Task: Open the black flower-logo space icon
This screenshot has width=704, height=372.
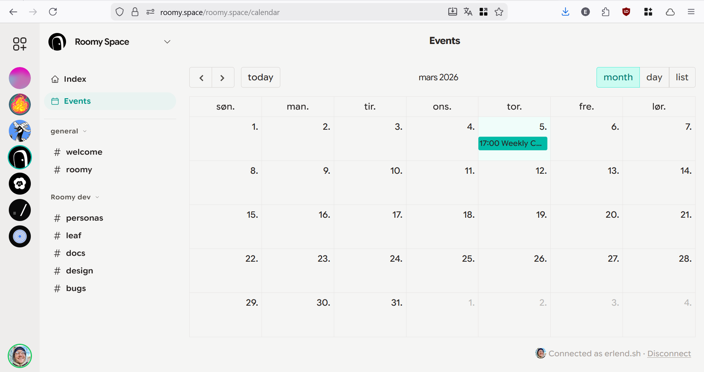Action: pyautogui.click(x=20, y=184)
